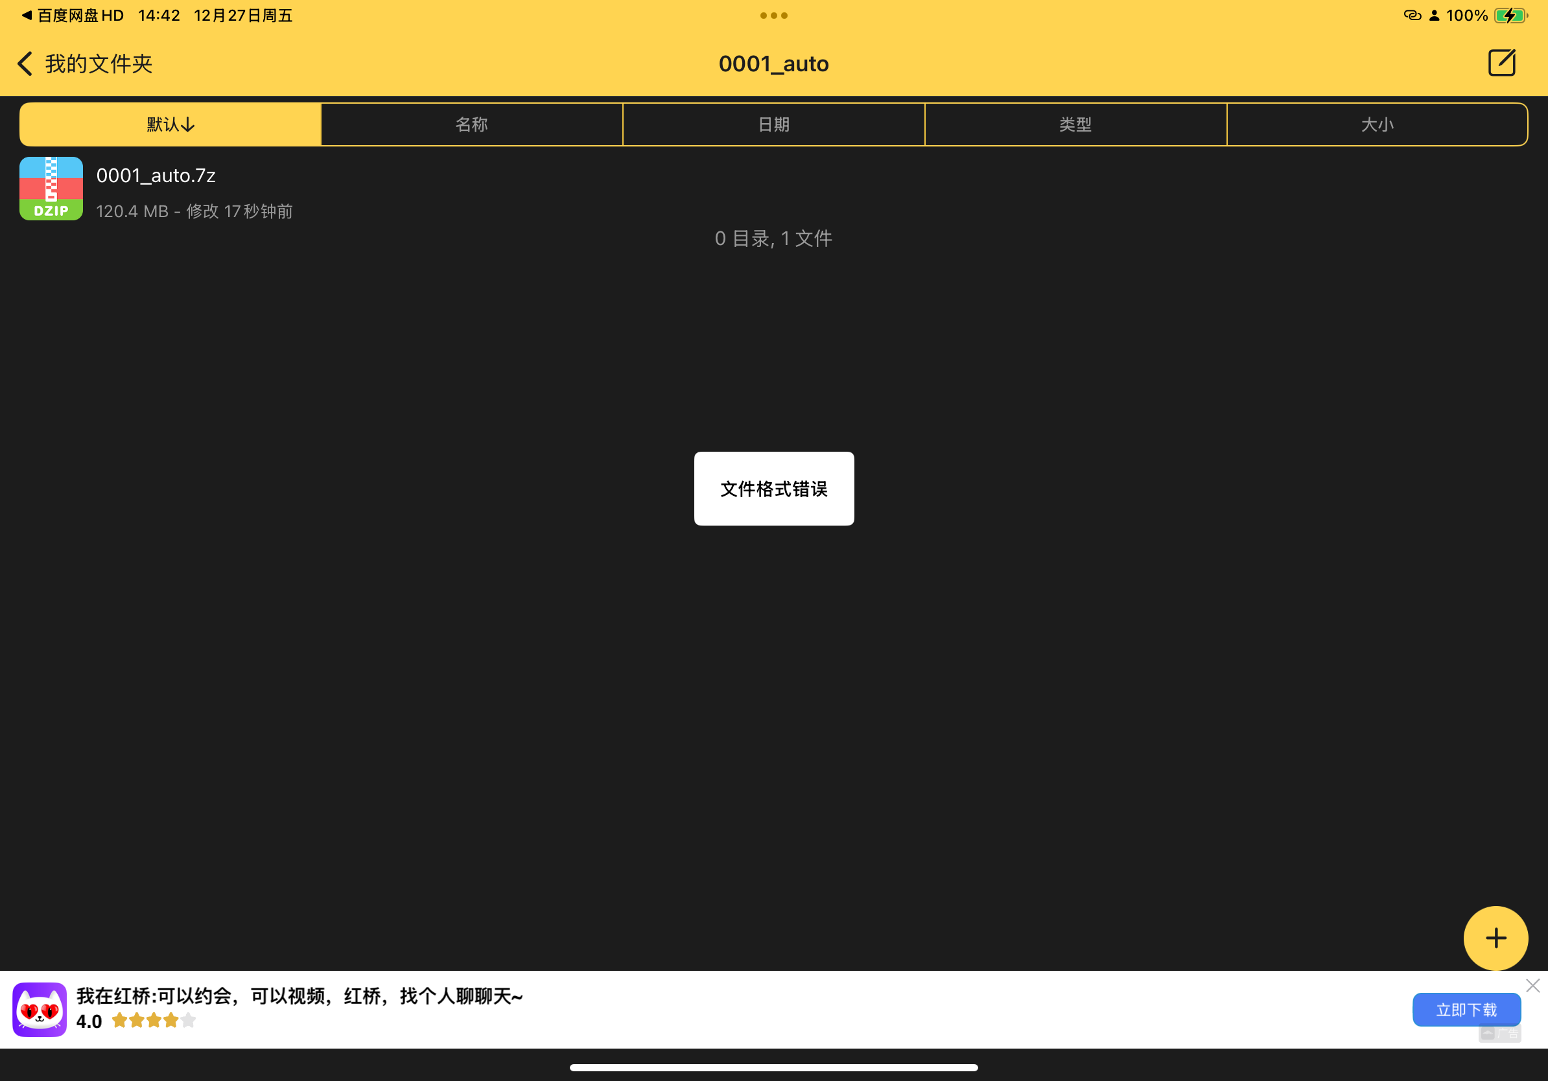Open the DZIP archive file icon
This screenshot has width=1548, height=1081.
(x=51, y=189)
